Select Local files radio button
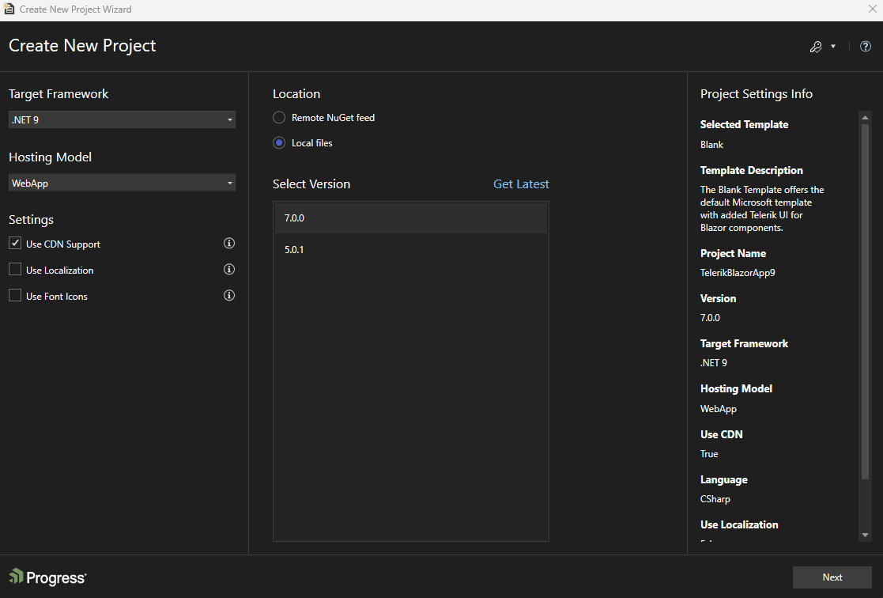The width and height of the screenshot is (883, 598). (279, 142)
